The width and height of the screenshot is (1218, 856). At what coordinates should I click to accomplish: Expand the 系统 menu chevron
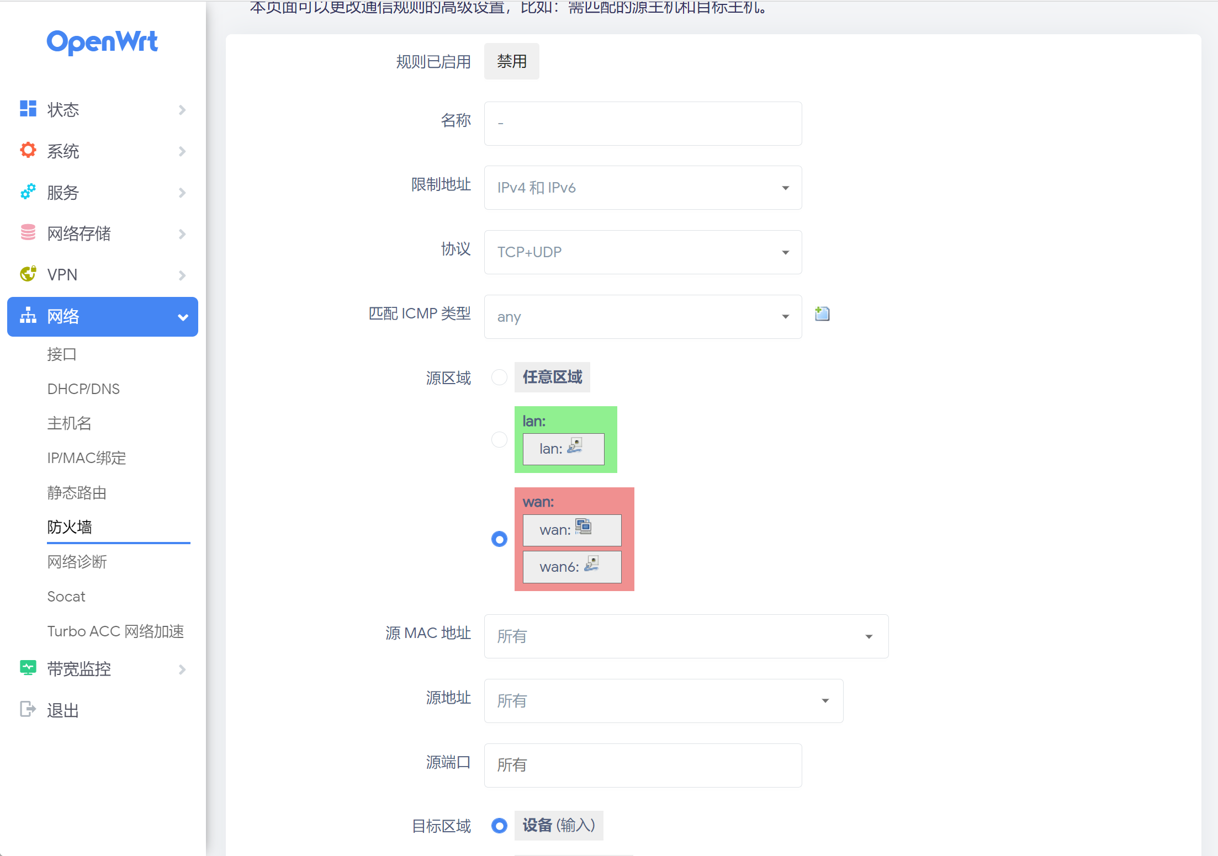click(182, 151)
